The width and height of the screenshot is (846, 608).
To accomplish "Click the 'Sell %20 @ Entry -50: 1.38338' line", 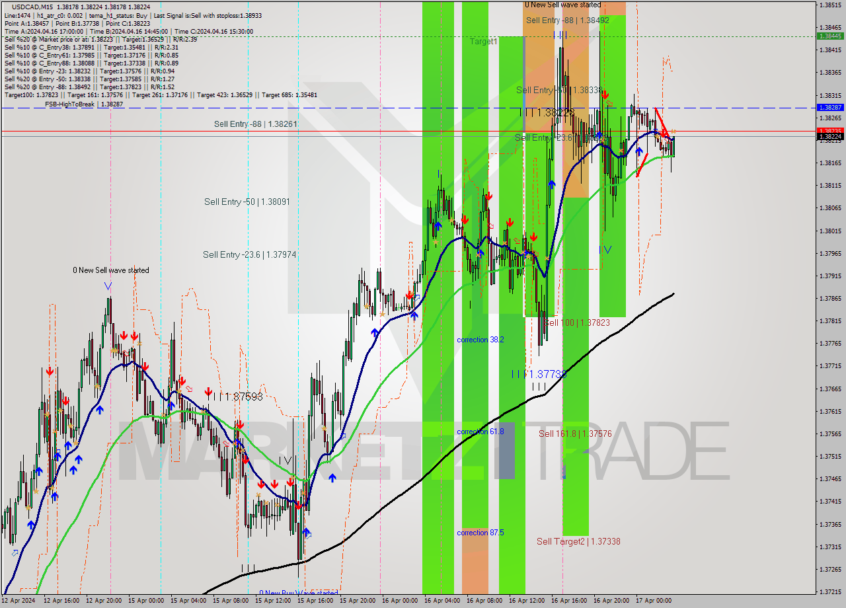I will pyautogui.click(x=89, y=79).
